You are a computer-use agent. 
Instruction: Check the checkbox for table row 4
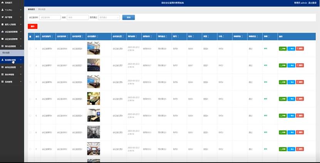(30, 99)
